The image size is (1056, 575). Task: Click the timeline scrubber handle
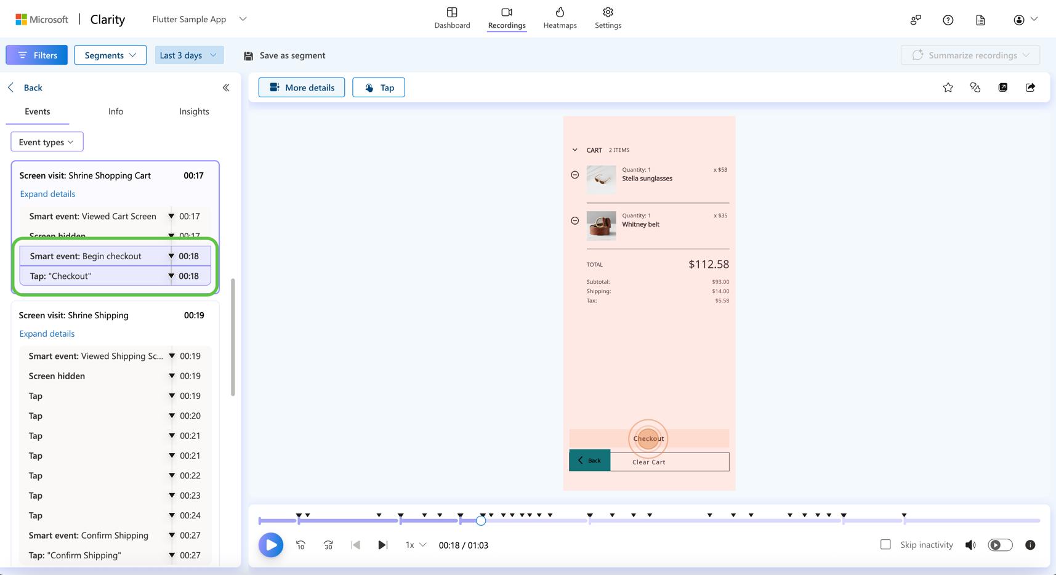[481, 521]
